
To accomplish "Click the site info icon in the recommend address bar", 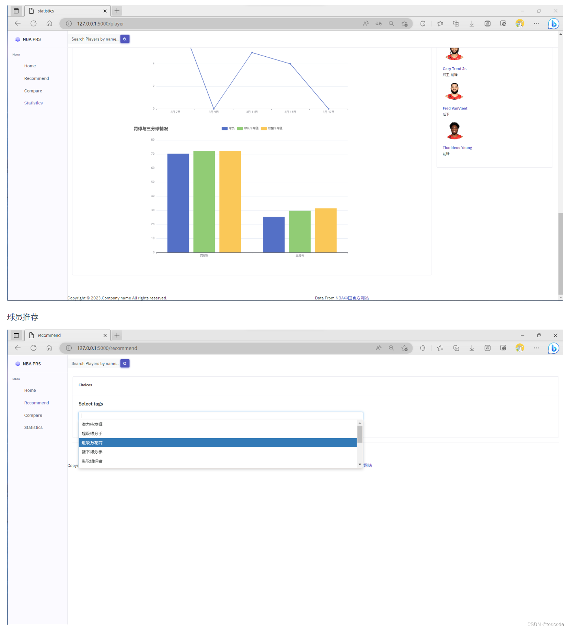I will [69, 348].
